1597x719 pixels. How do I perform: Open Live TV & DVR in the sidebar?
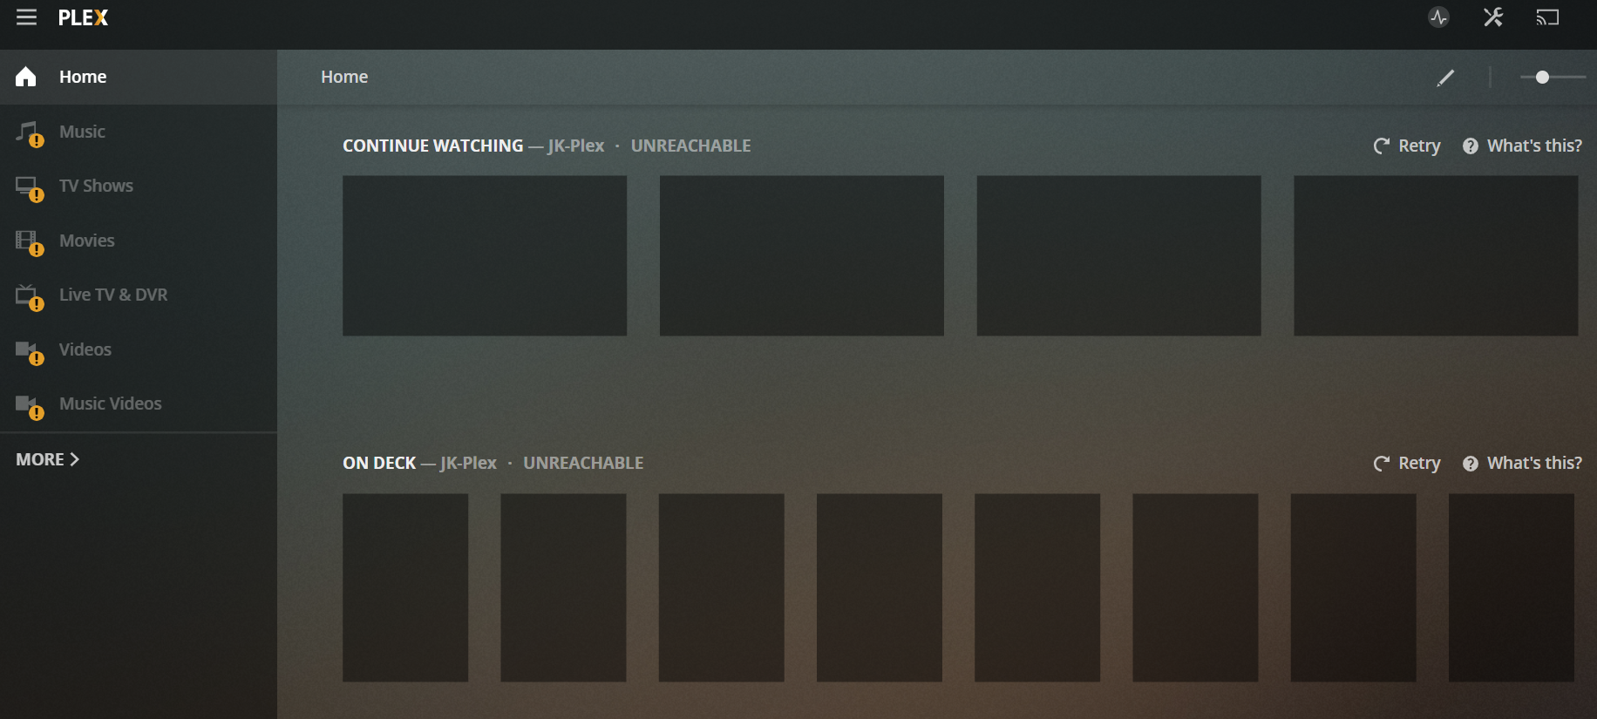(139, 295)
